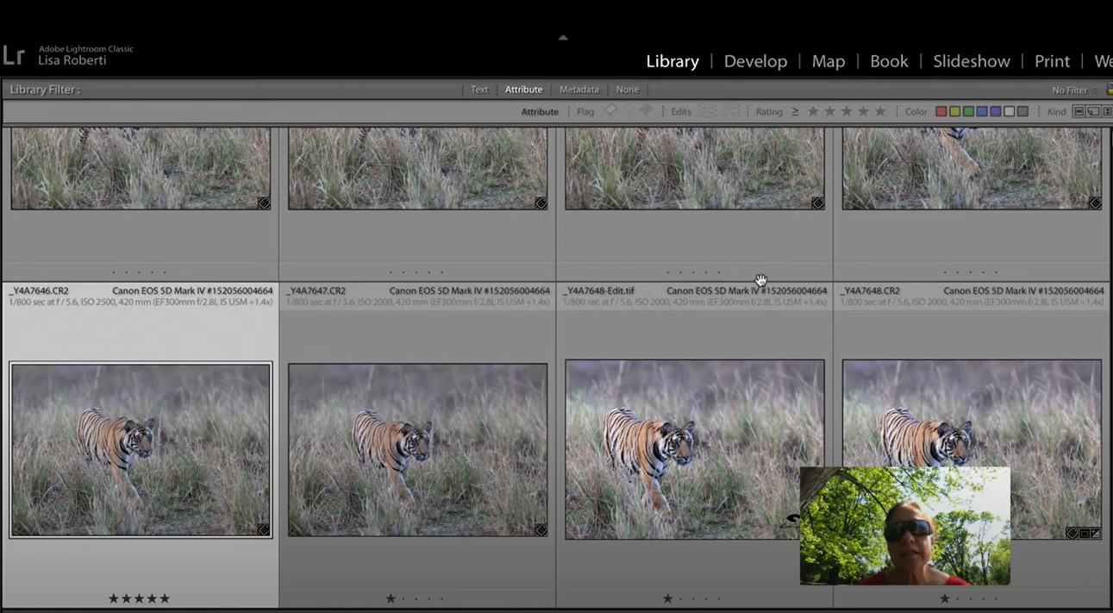1113x613 pixels.
Task: Filter by green color label
Action: click(968, 112)
